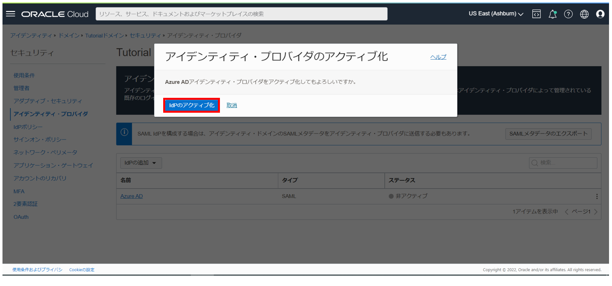Screen dimensions: 612x286
Task: Click the info icon in the SAML banner
Action: click(x=124, y=133)
